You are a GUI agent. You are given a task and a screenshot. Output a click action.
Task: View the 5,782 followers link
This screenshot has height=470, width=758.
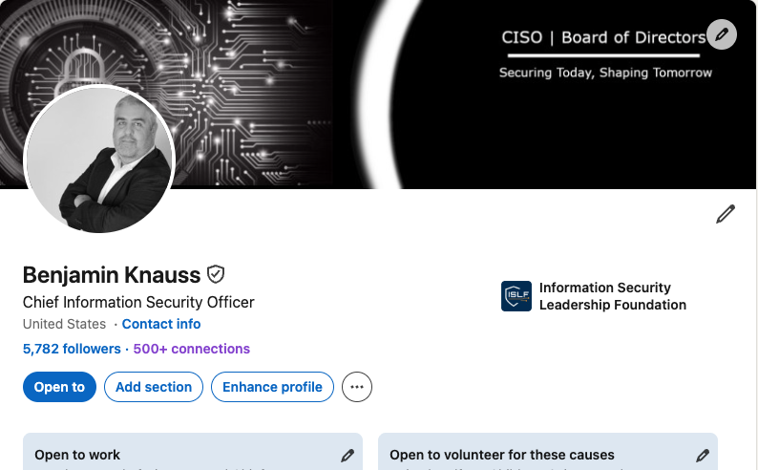72,349
